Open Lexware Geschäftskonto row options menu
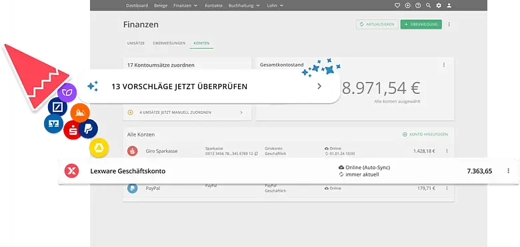Image resolution: width=520 pixels, height=247 pixels. [508, 171]
